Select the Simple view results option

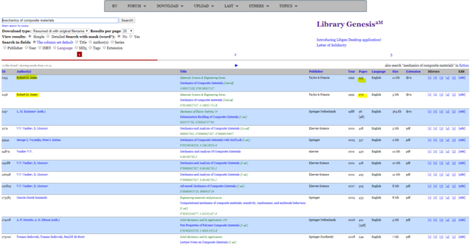(x=30, y=37)
